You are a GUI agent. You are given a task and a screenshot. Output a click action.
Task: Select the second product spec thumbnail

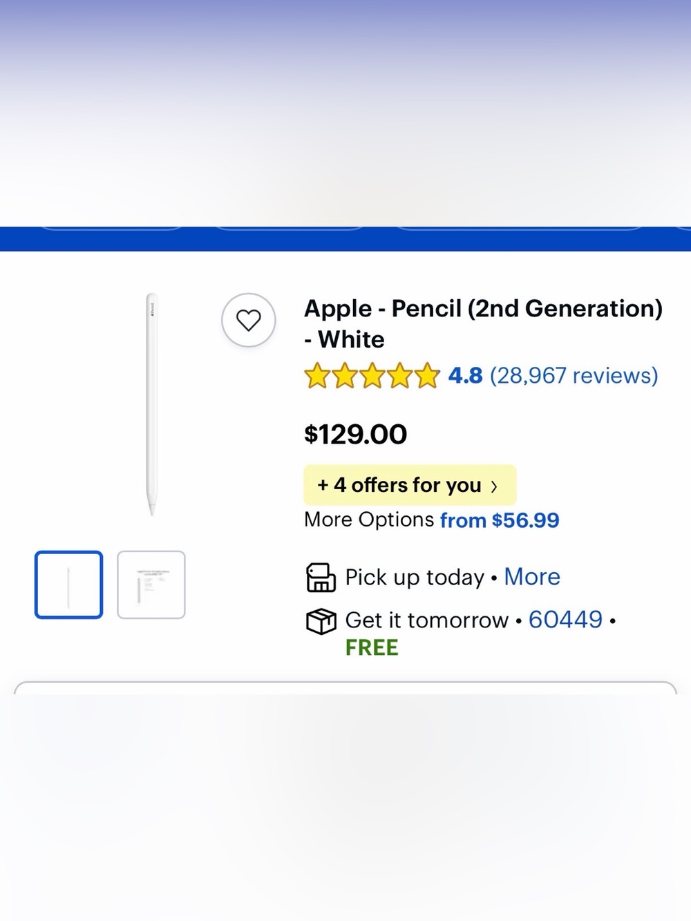pyautogui.click(x=151, y=585)
